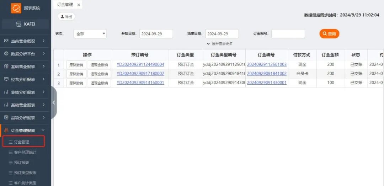This screenshot has height=186, width=384.
Task: Click the list icon next to 客户经理统计
Action: (x=11, y=152)
